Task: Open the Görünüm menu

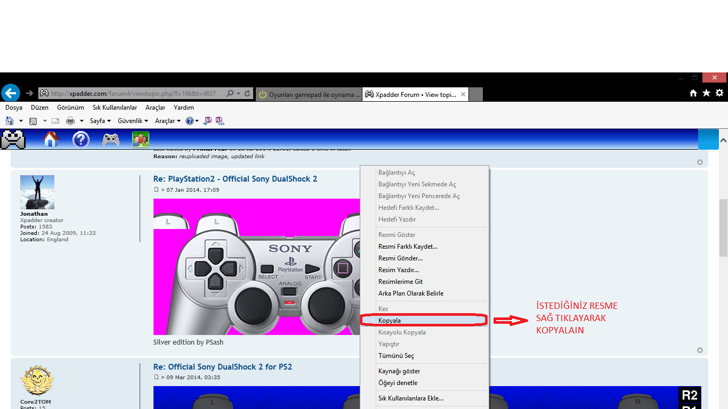Action: coord(70,108)
